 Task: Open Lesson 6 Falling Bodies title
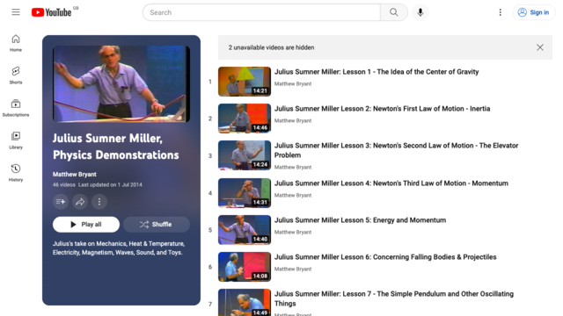(x=385, y=257)
